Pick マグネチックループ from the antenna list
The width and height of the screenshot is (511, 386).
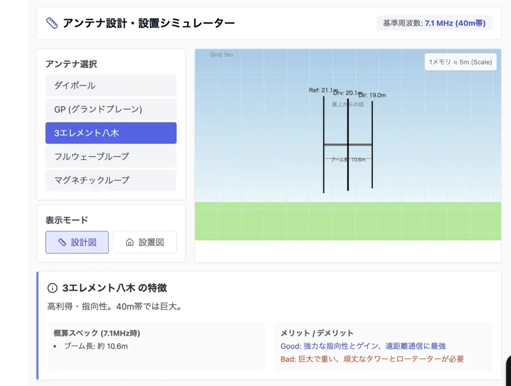(x=111, y=180)
